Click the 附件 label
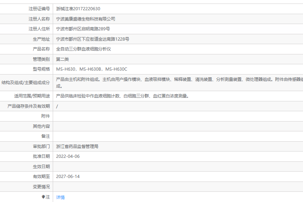Screen dimensions: 303x202 [46, 116]
